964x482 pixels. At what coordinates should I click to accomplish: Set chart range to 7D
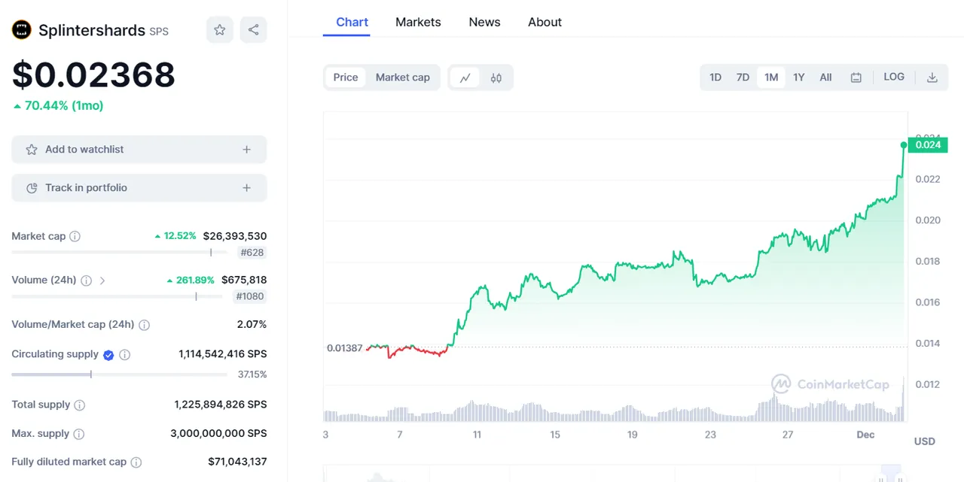click(743, 77)
